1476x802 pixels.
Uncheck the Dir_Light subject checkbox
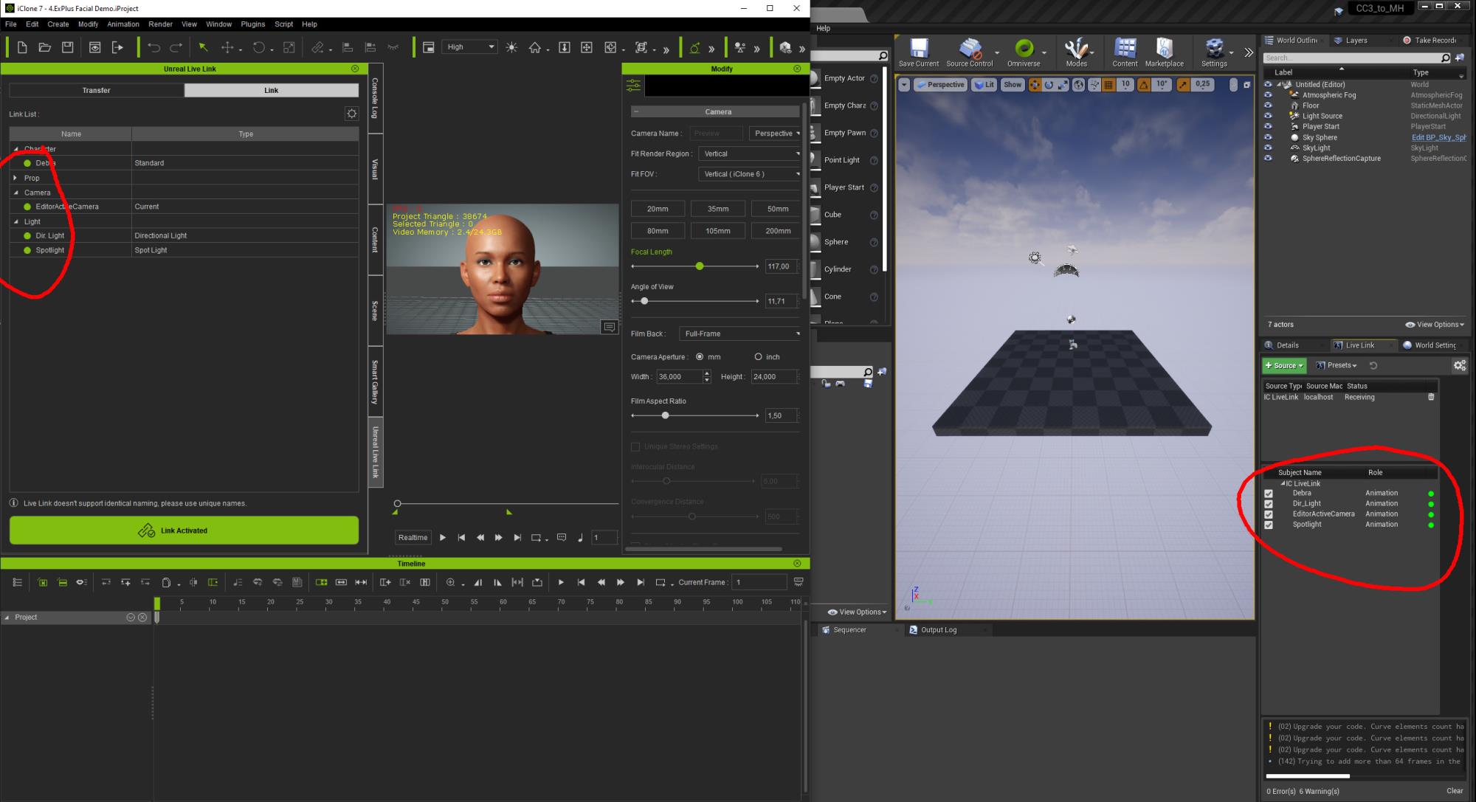[x=1269, y=504]
